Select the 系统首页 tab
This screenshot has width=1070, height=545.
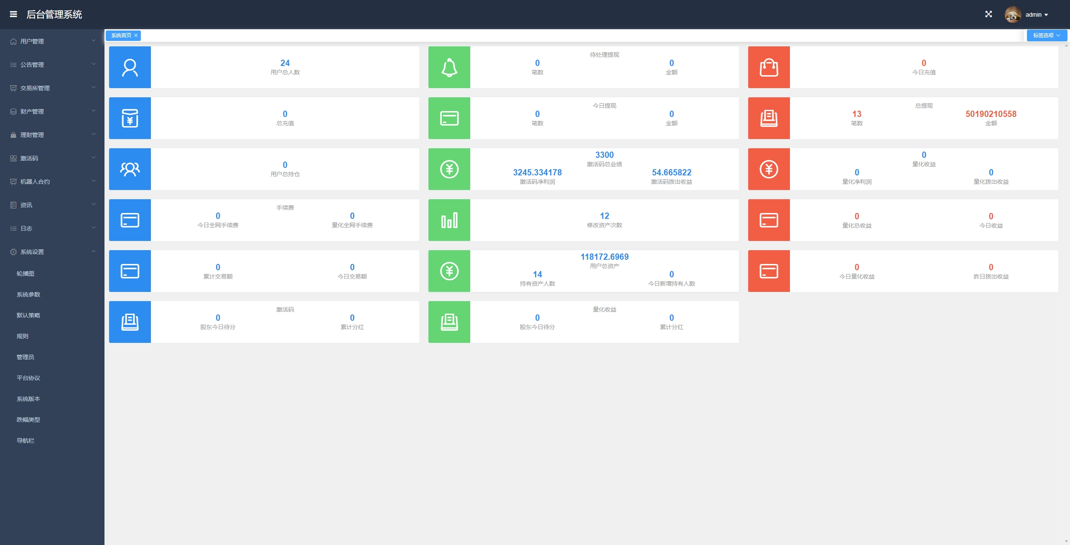(x=121, y=35)
